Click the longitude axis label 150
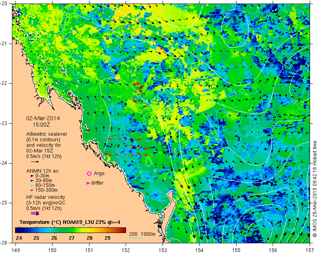The image size is (318, 254). [52, 250]
